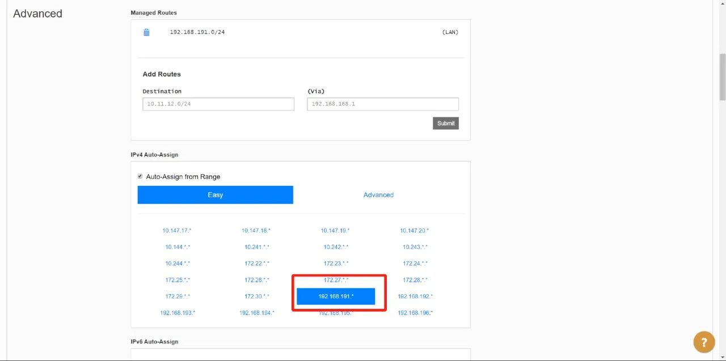The width and height of the screenshot is (726, 361).
Task: Delete the 192.168.191.0/24 managed route
Action: (146, 32)
